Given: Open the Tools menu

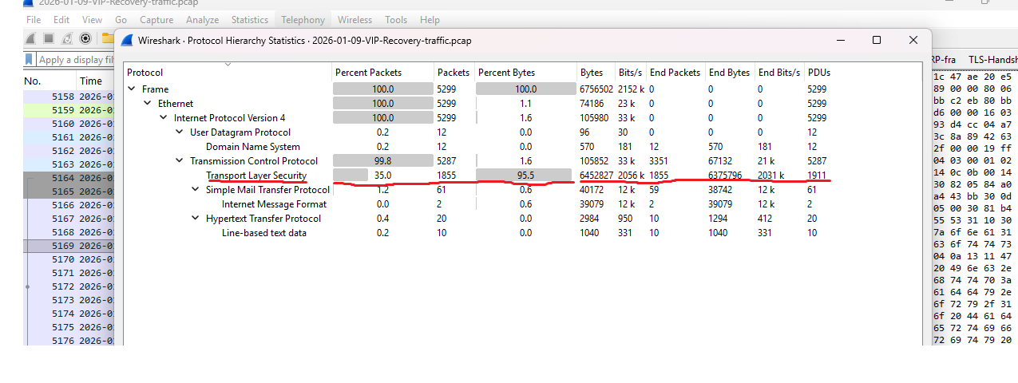Looking at the screenshot, I should coord(396,20).
